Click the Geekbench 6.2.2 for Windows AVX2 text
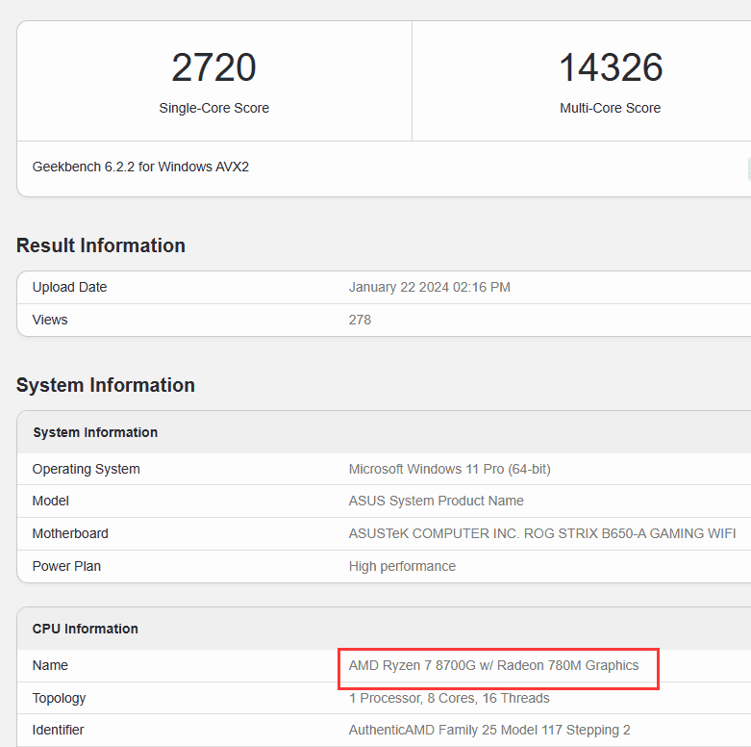The width and height of the screenshot is (751, 747). (140, 167)
